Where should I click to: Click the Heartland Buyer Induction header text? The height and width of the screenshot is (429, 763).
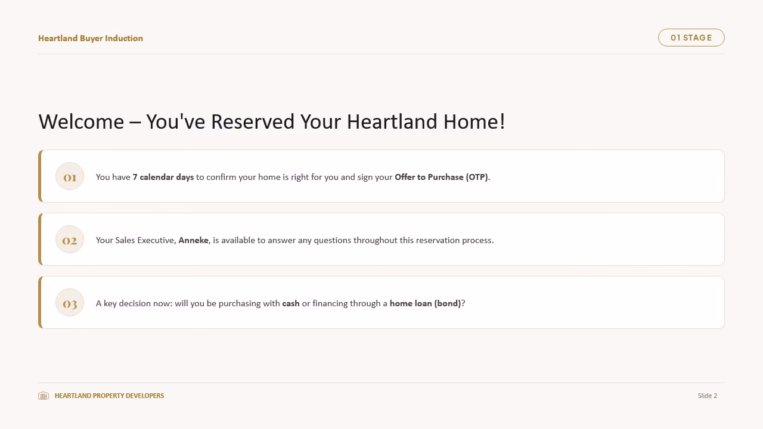pos(91,38)
